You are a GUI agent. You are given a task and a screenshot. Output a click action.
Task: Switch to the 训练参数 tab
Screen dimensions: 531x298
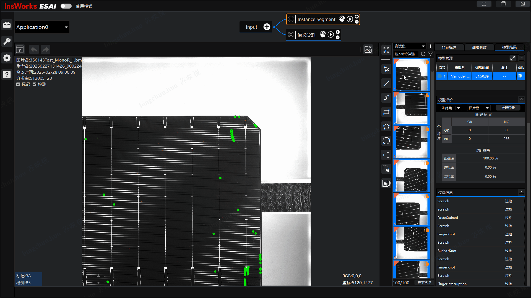pyautogui.click(x=479, y=47)
